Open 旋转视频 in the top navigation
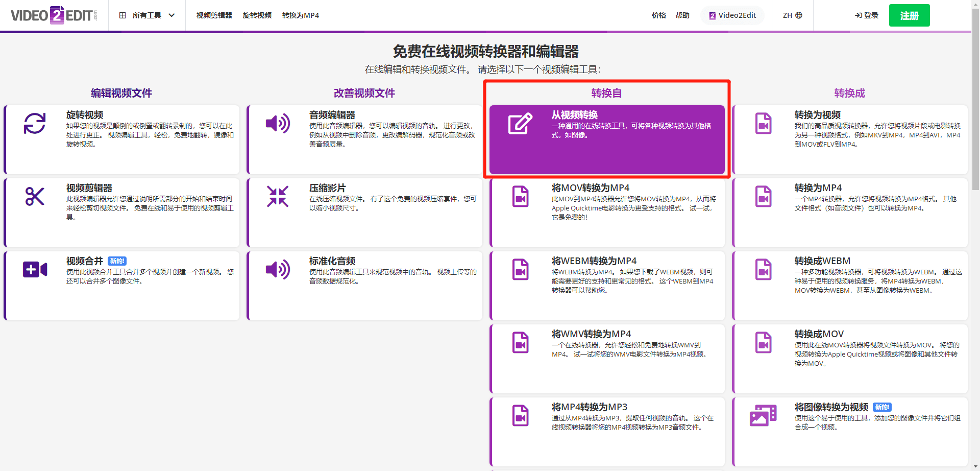Screen dimensions: 980x471 [257, 15]
